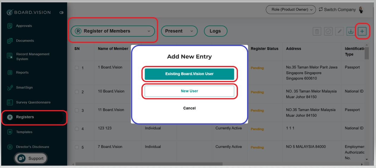Select member name 11 Board.Vision

111,110
